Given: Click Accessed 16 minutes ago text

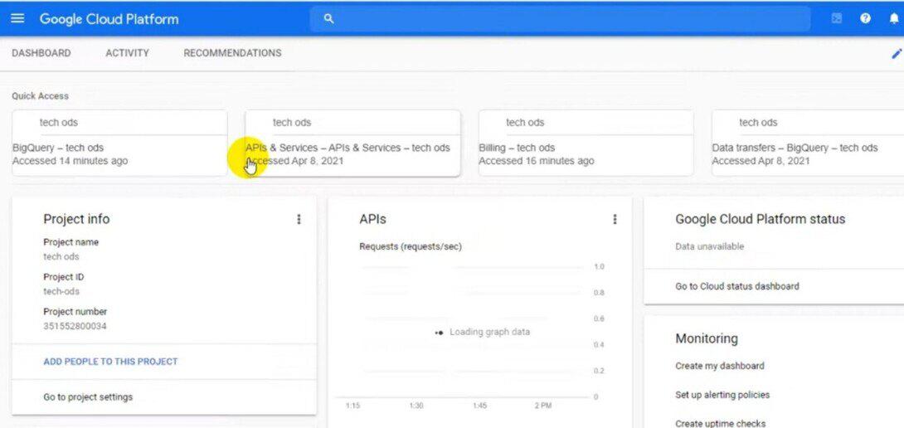Looking at the screenshot, I should pos(536,161).
